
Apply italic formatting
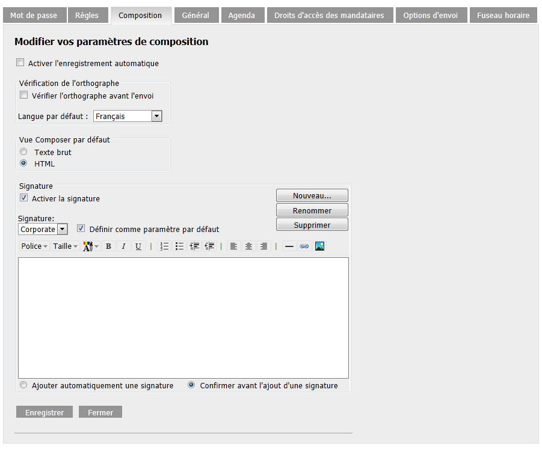(124, 246)
